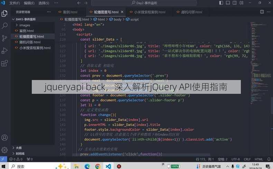Go back with the navigation arrow
The width and height of the screenshot is (273, 169).
click(79, 3)
